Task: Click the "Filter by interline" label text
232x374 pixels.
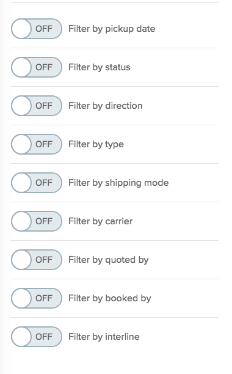Action: (x=104, y=337)
